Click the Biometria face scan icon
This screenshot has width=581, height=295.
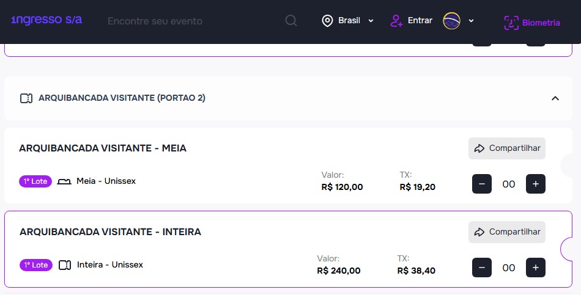point(511,23)
